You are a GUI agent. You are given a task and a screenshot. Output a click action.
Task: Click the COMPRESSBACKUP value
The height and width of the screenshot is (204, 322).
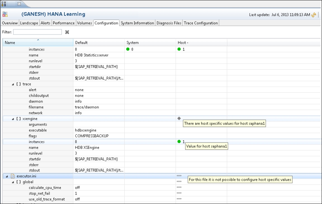click(91, 136)
